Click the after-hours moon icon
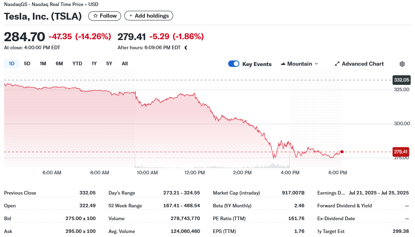Image resolution: width=415 pixels, height=237 pixels. click(186, 48)
